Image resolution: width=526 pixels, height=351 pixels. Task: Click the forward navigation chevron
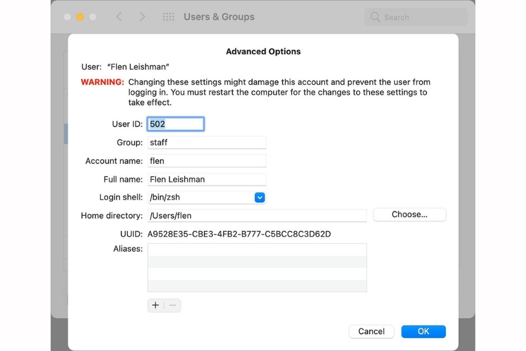(142, 17)
